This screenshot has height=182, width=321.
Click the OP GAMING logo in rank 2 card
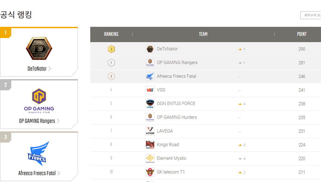(39, 101)
